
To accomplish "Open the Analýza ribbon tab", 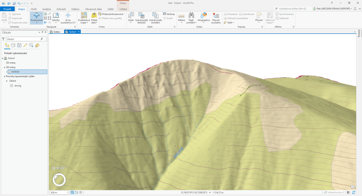I will pos(46,9).
